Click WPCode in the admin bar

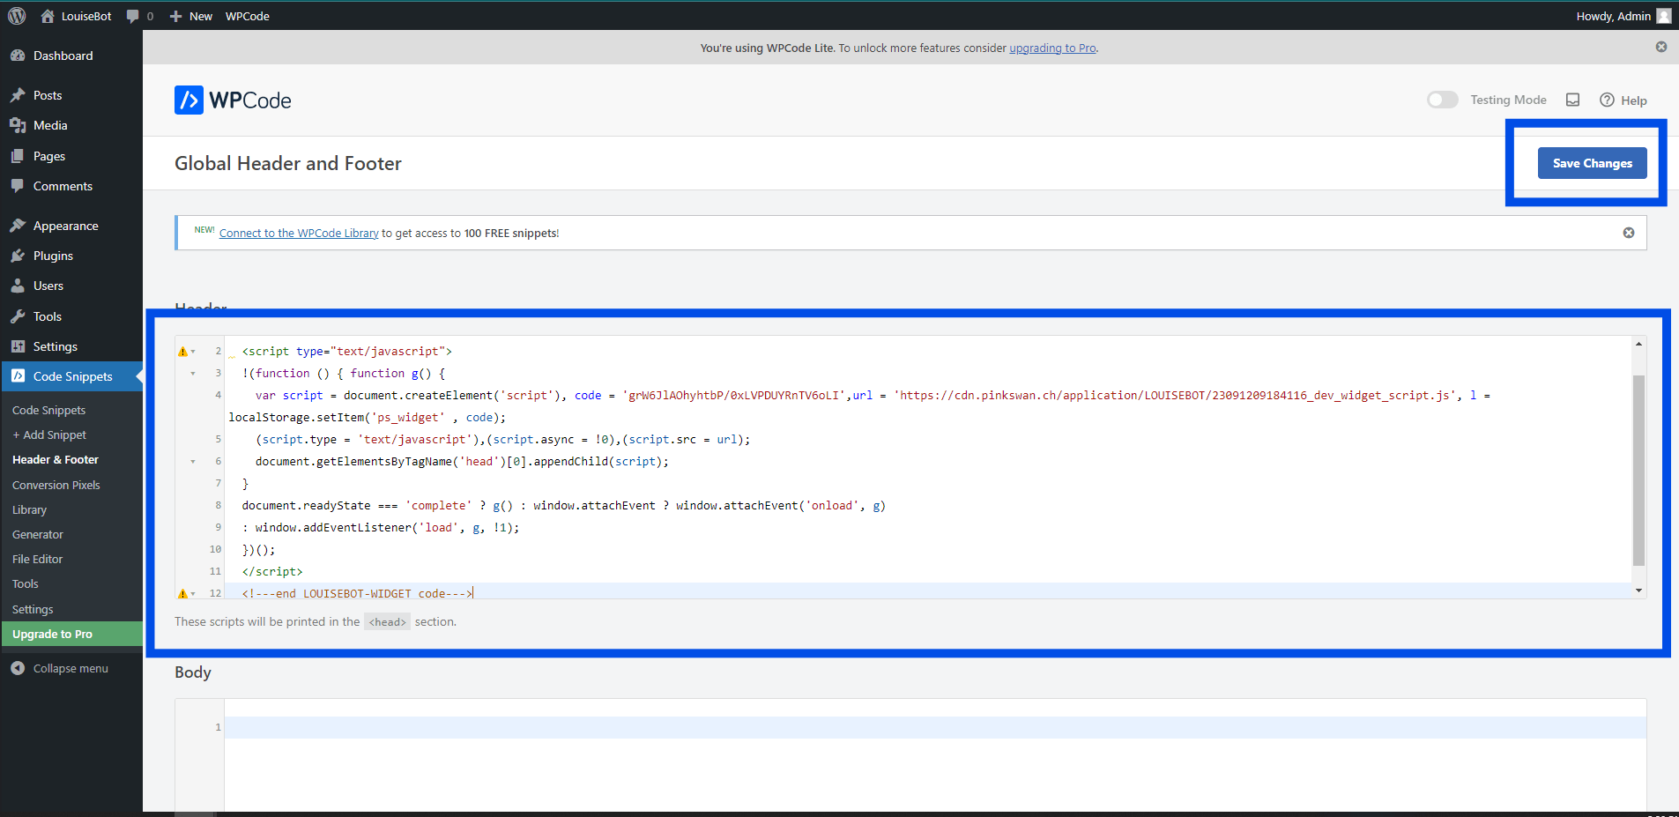point(248,16)
